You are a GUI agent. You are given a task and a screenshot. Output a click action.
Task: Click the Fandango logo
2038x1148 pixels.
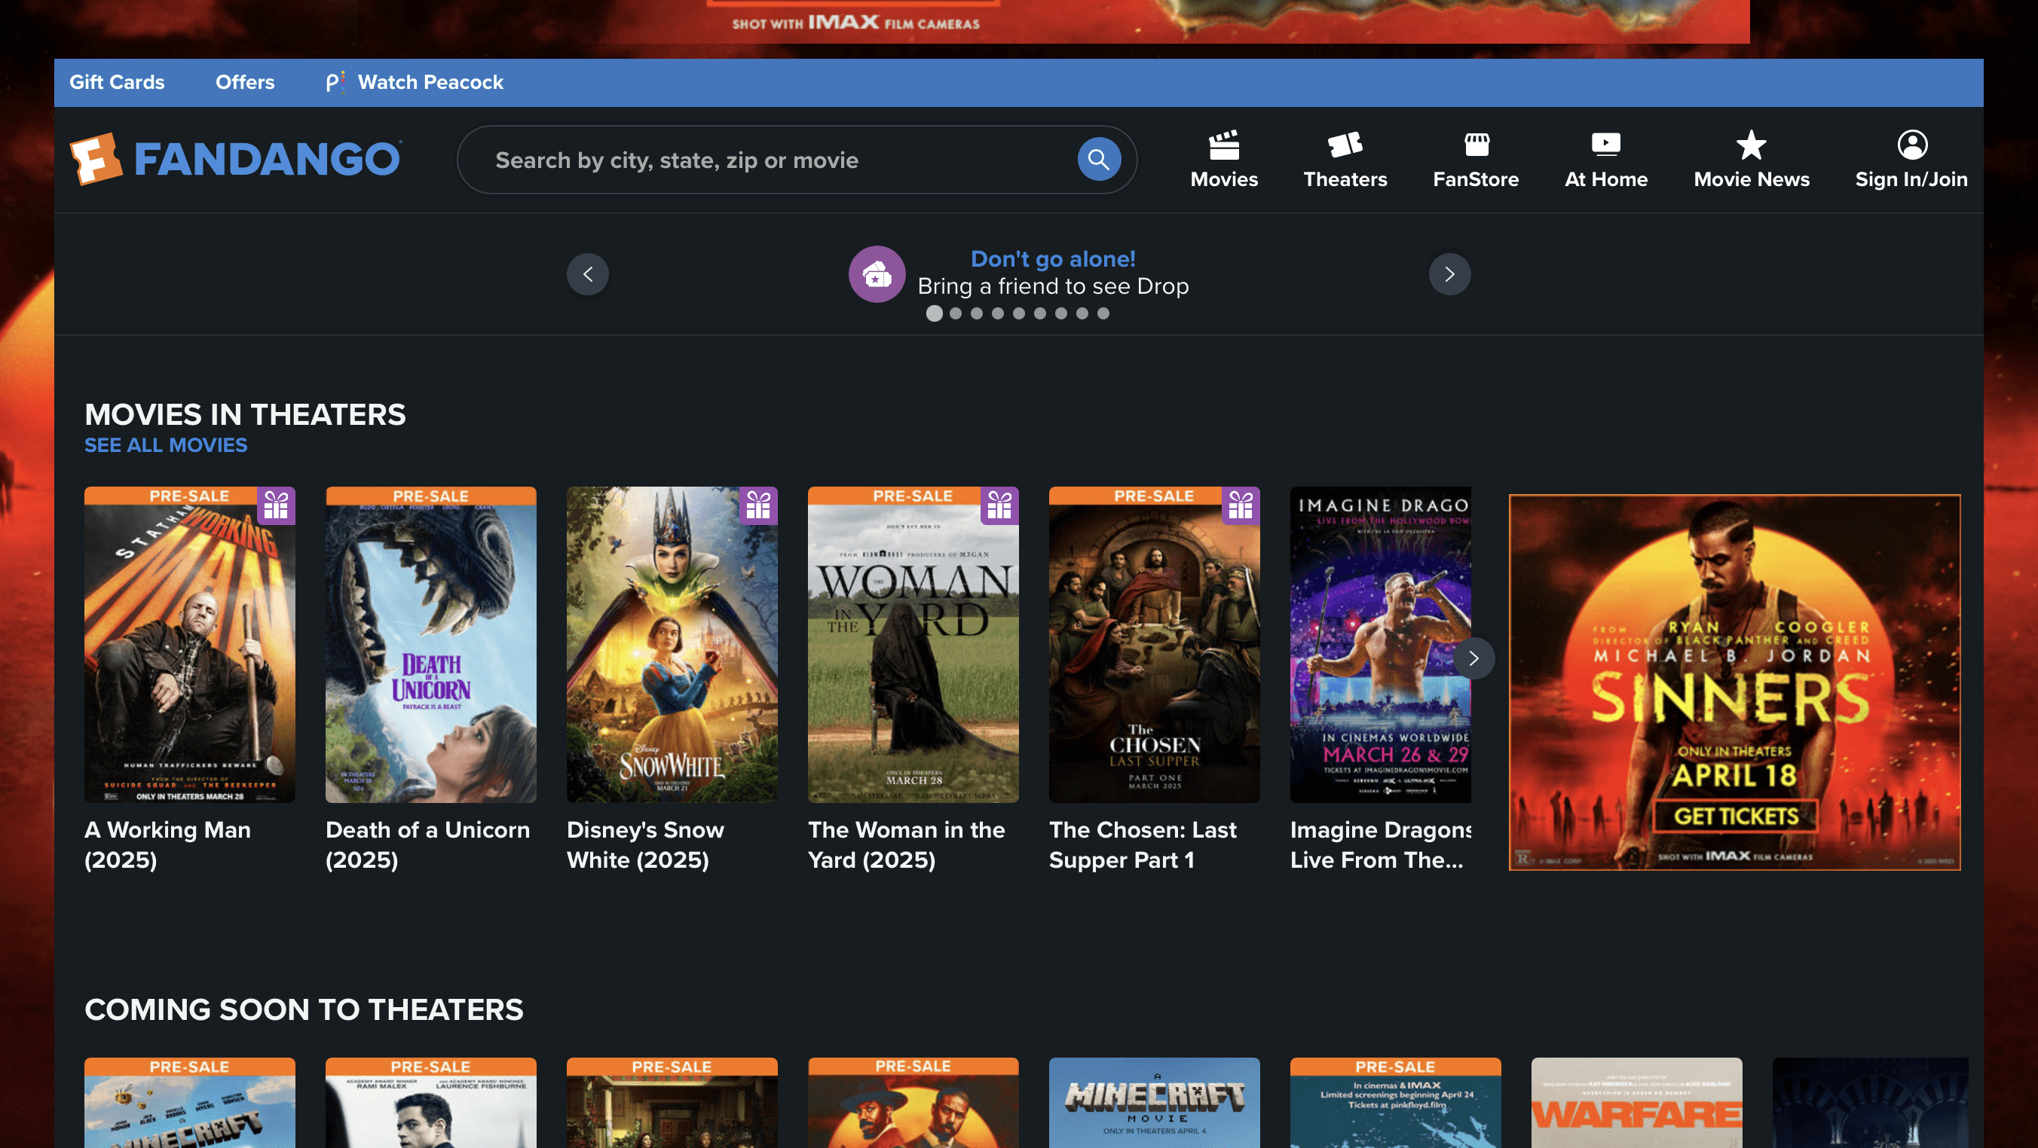236,159
